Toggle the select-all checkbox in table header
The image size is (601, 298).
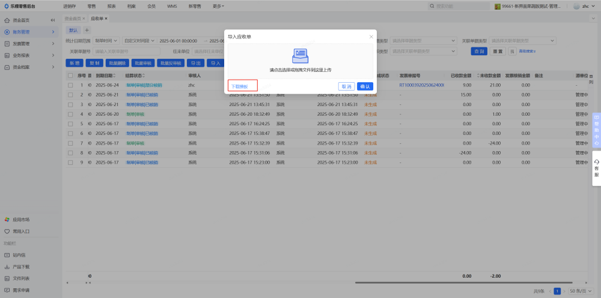[70, 76]
